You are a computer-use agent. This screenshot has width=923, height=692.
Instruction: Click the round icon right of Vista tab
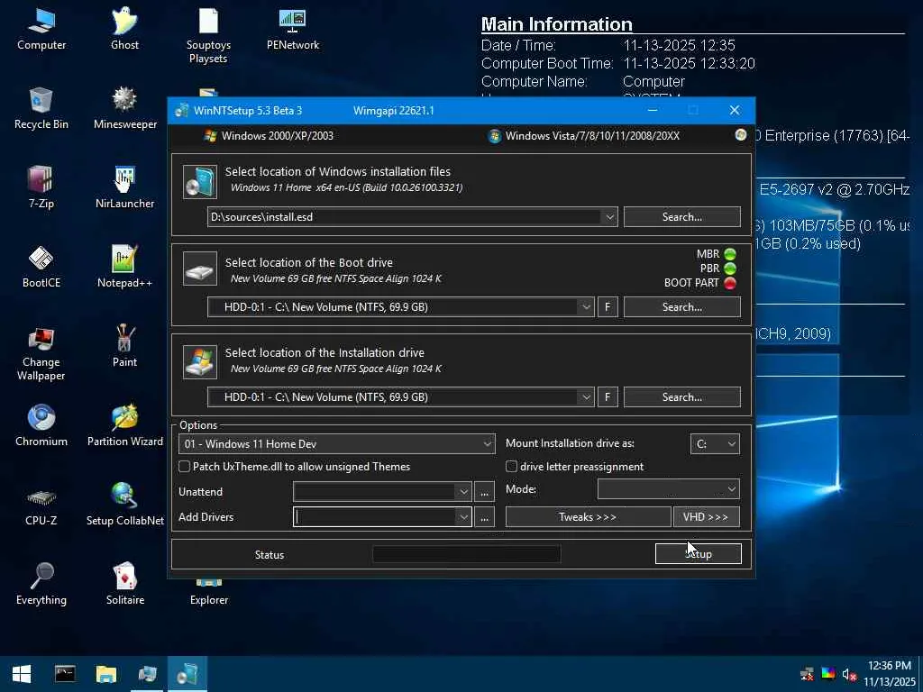(741, 135)
